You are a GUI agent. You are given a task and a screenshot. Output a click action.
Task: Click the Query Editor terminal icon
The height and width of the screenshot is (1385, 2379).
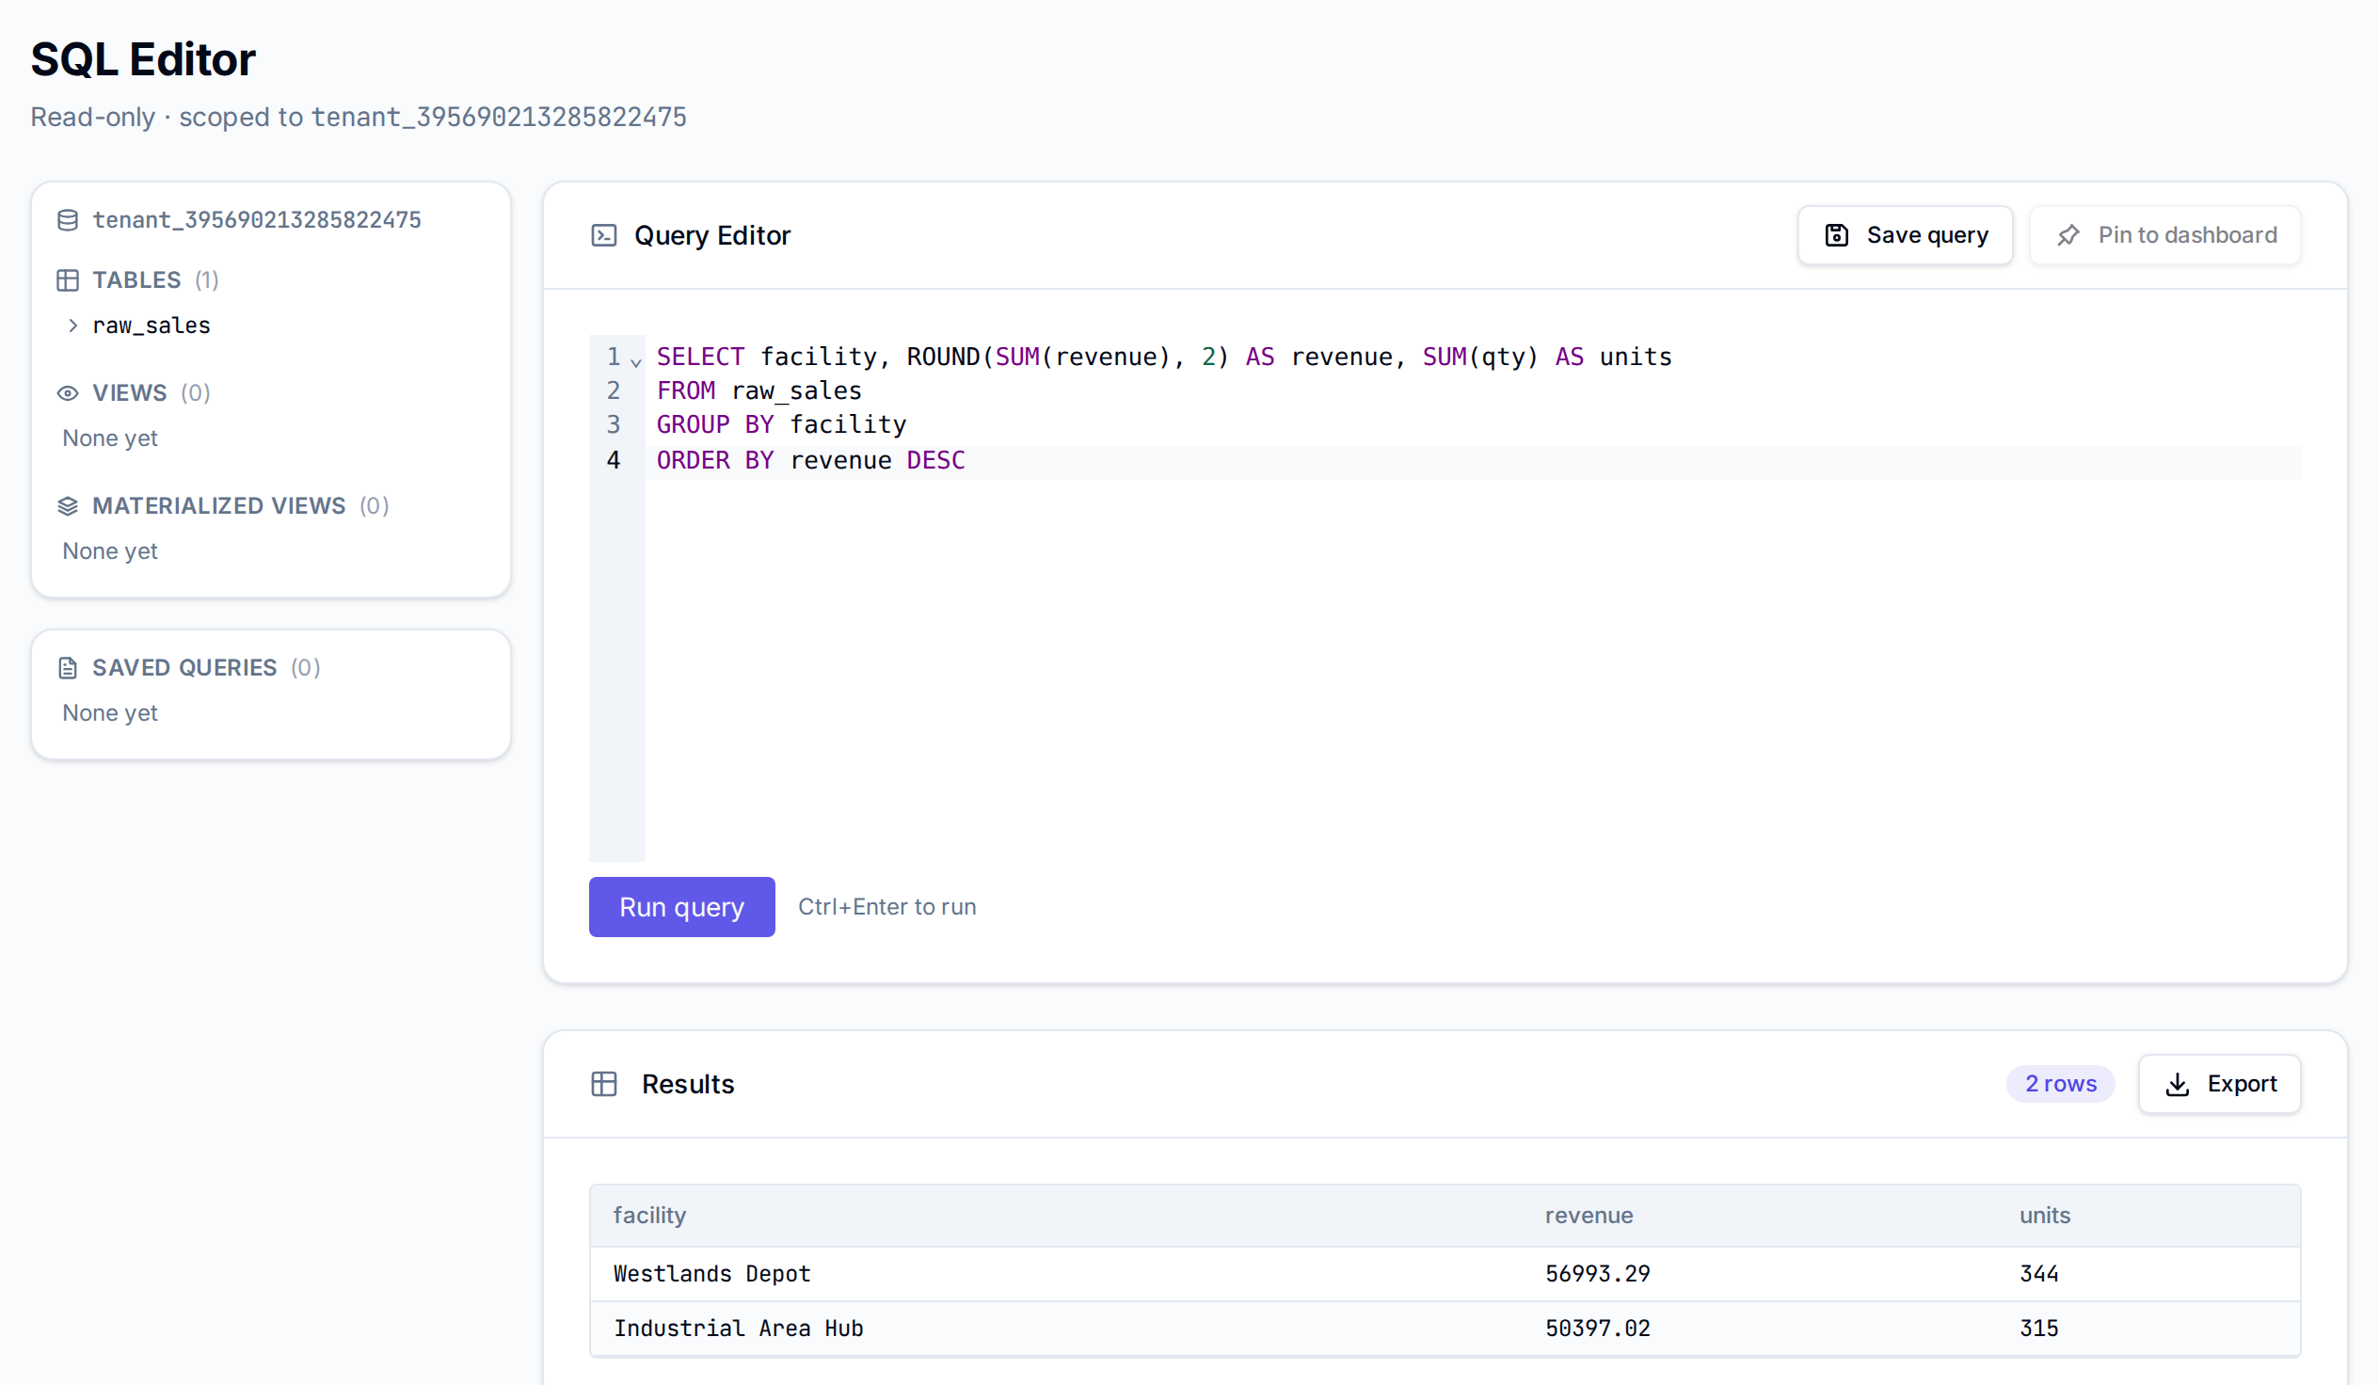point(604,235)
